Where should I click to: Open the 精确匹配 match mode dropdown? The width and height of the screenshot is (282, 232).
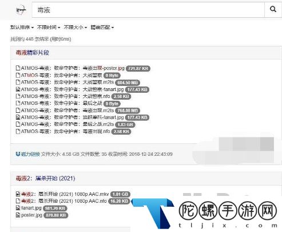pos(102,27)
